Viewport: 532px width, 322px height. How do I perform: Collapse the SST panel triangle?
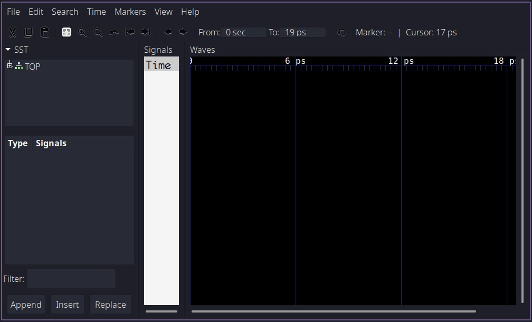[x=8, y=50]
